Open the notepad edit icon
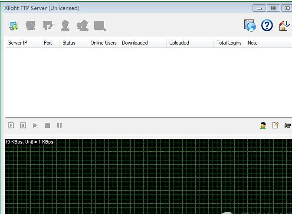The height and width of the screenshot is (214, 292). tap(275, 125)
